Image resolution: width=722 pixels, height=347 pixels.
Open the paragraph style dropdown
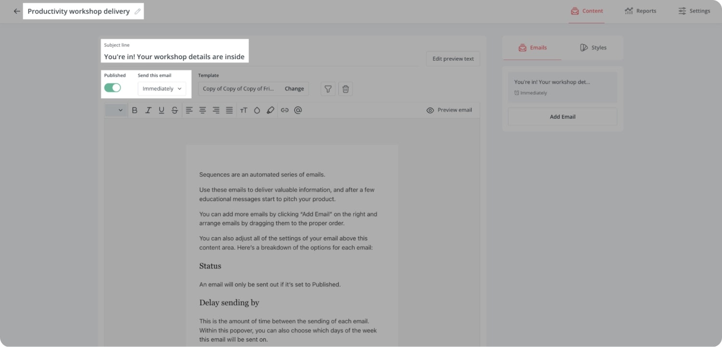point(116,110)
